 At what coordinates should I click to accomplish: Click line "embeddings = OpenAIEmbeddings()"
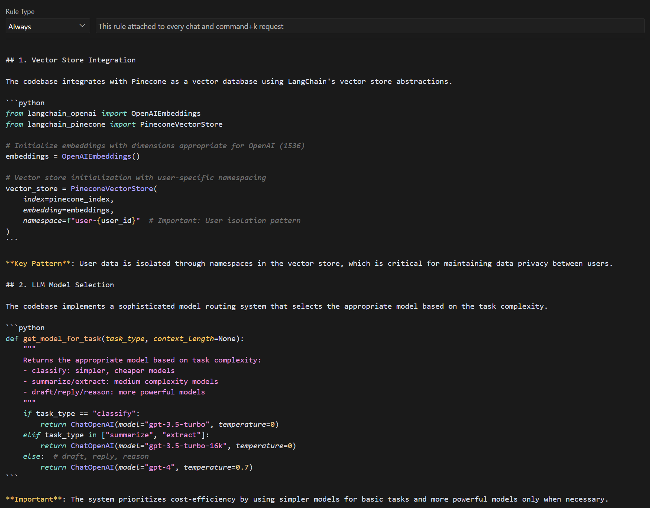[73, 156]
